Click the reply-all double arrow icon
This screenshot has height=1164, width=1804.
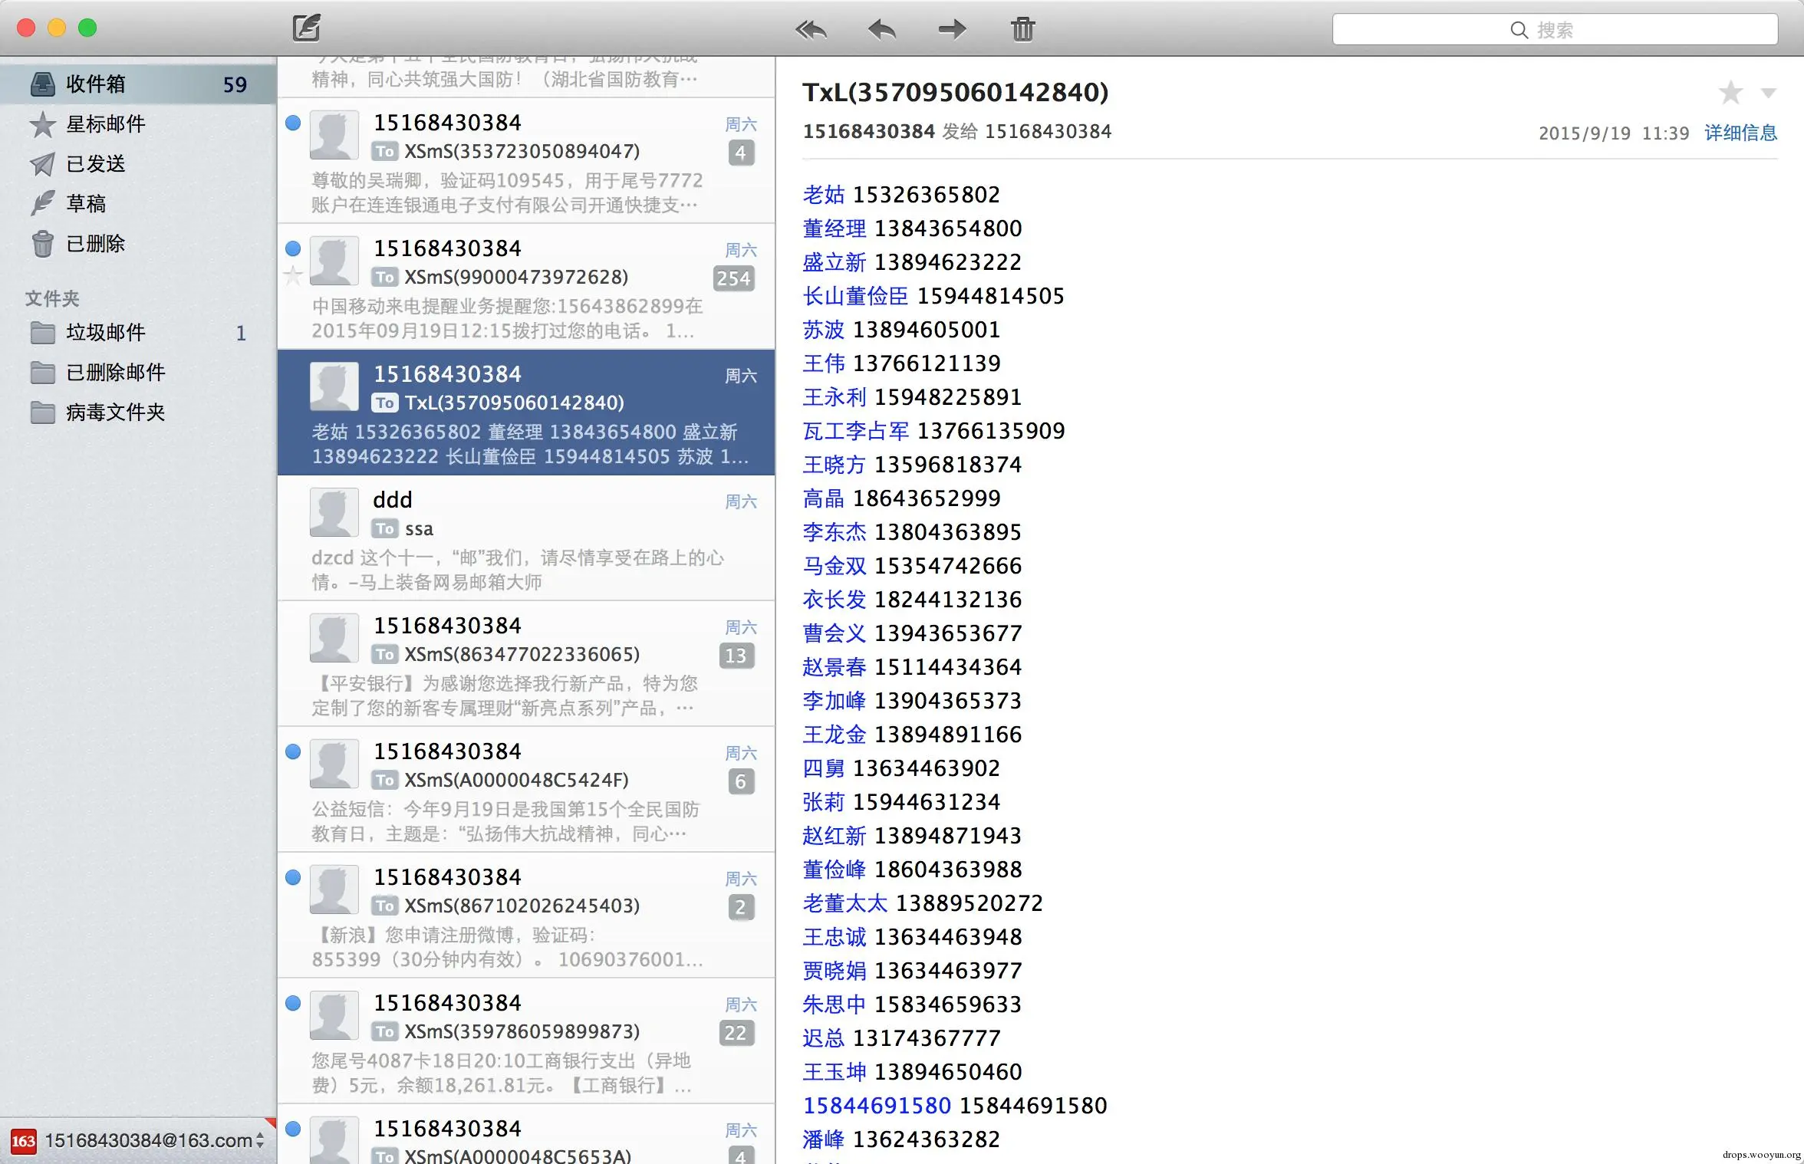pyautogui.click(x=811, y=30)
